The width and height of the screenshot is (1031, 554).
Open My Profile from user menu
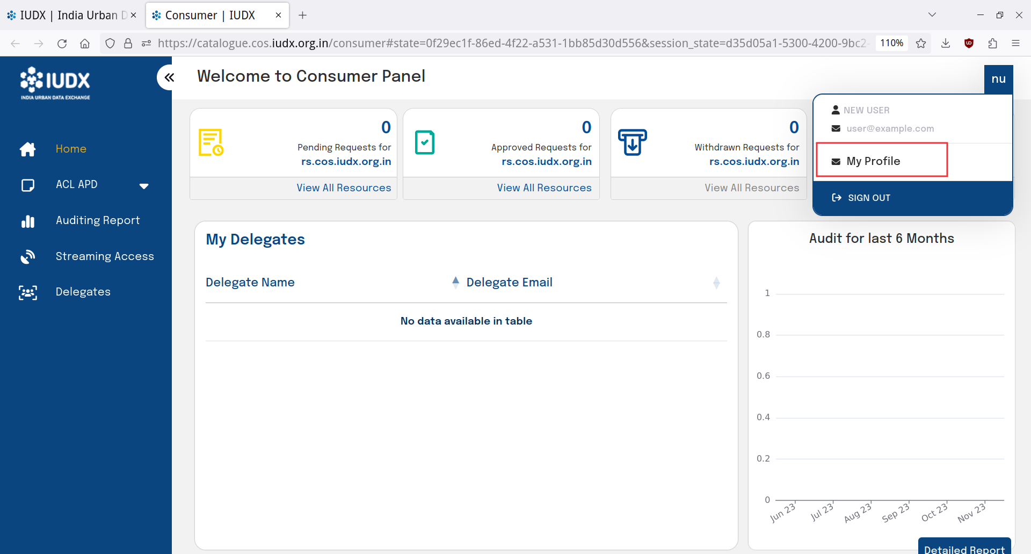click(873, 161)
